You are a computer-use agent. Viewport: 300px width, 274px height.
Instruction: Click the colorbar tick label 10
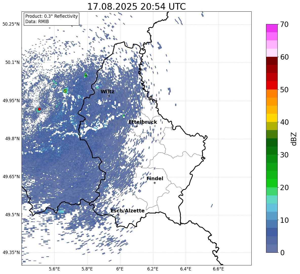click(x=284, y=220)
